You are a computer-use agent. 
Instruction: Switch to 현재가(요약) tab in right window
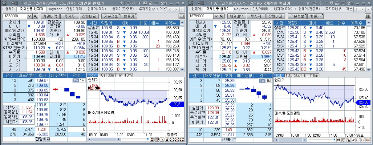283,9
